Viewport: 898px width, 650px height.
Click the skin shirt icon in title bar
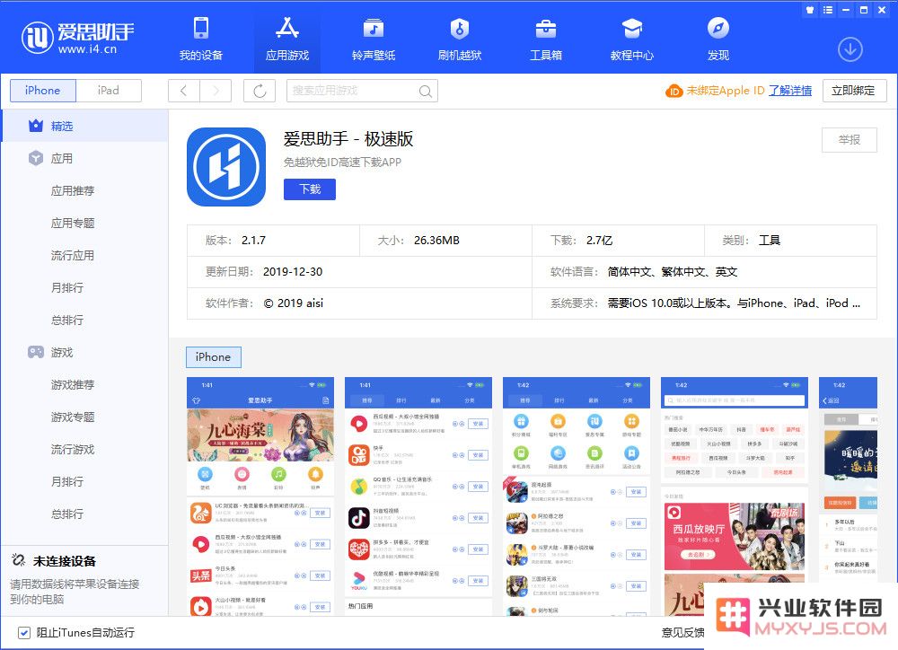pos(810,10)
